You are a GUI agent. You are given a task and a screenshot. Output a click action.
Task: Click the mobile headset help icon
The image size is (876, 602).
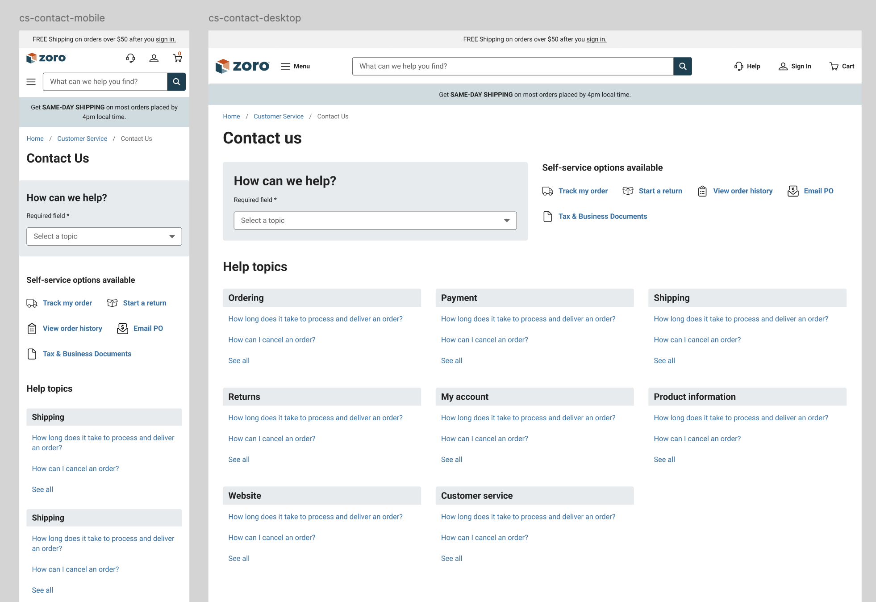click(130, 58)
